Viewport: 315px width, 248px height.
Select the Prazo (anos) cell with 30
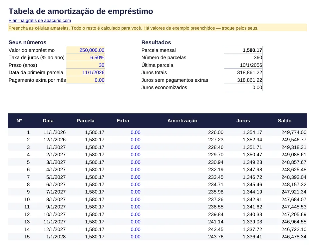[86, 65]
